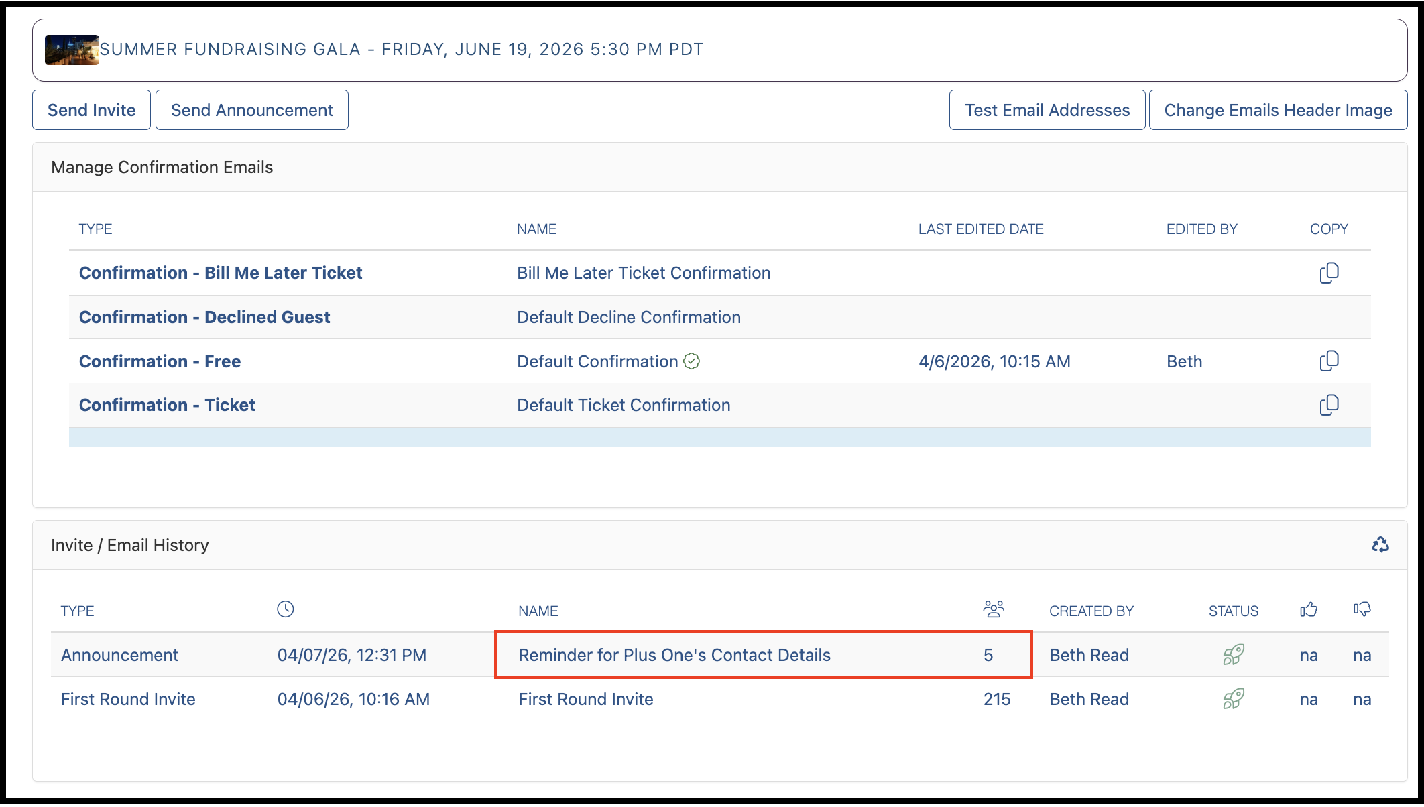The image size is (1424, 807).
Task: Click Beth Read in the First Round Invite row
Action: [x=1089, y=699]
